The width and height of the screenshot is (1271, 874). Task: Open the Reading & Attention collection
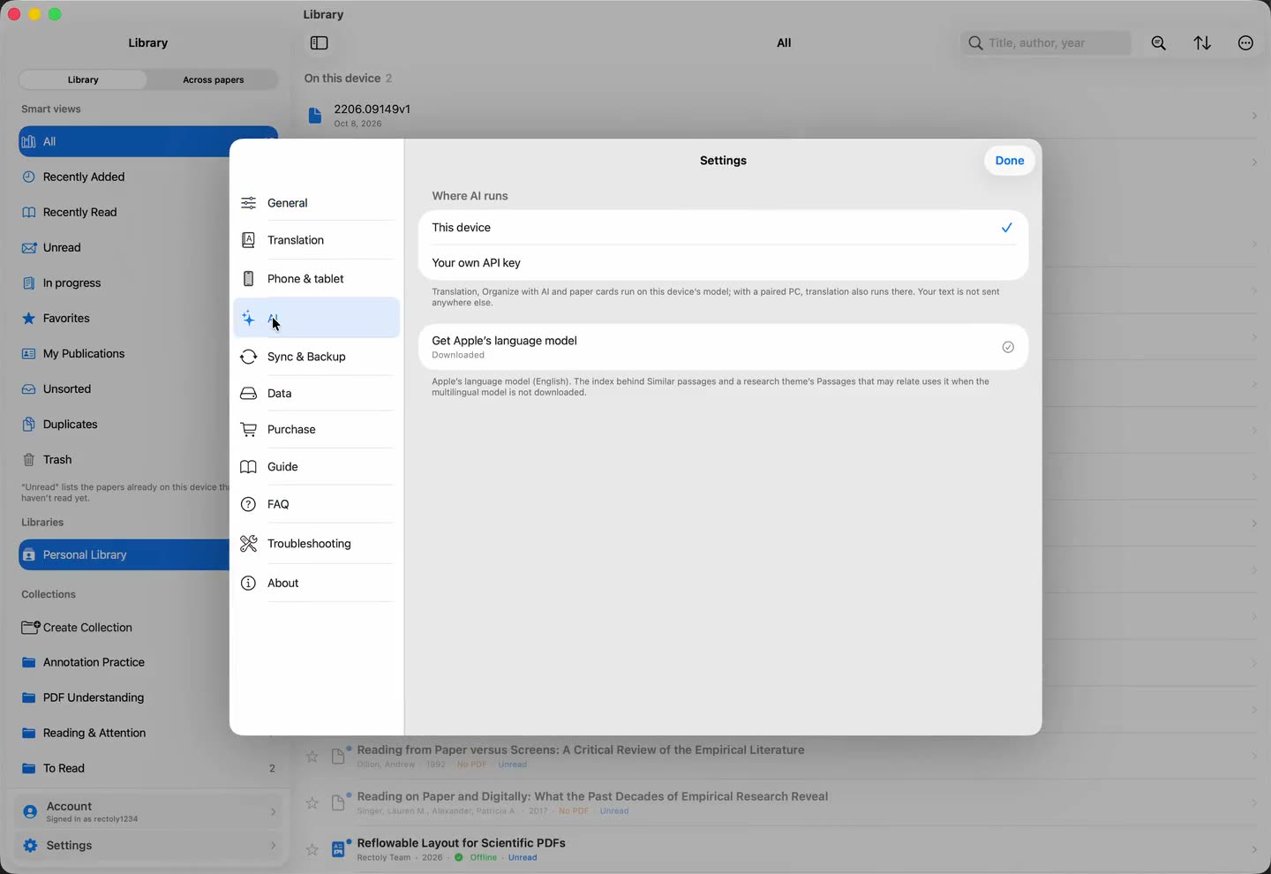click(x=148, y=733)
